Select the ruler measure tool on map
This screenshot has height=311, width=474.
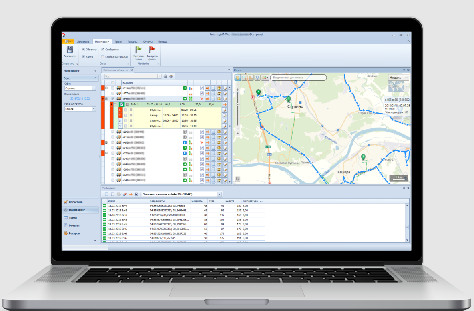(x=251, y=78)
